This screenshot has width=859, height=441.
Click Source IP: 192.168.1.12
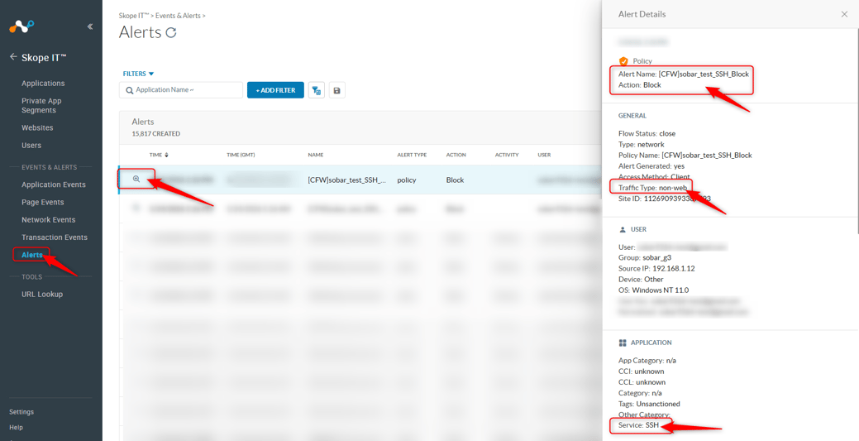coord(656,269)
